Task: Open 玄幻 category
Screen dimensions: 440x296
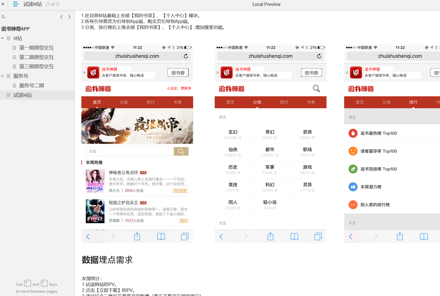Action: tap(233, 135)
